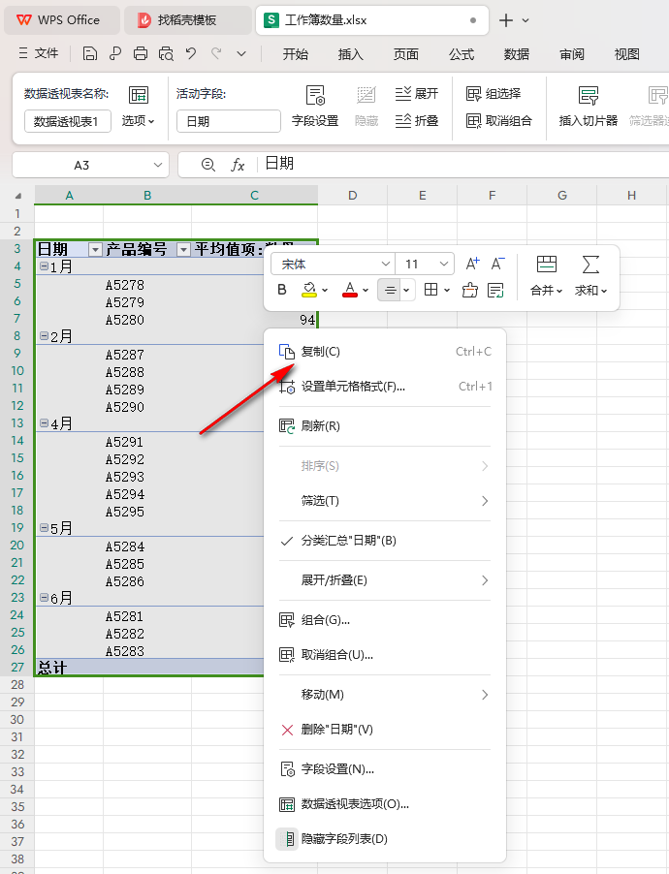The width and height of the screenshot is (669, 874).
Task: Open the 展开/折叠(E) submenu
Action: tap(385, 580)
